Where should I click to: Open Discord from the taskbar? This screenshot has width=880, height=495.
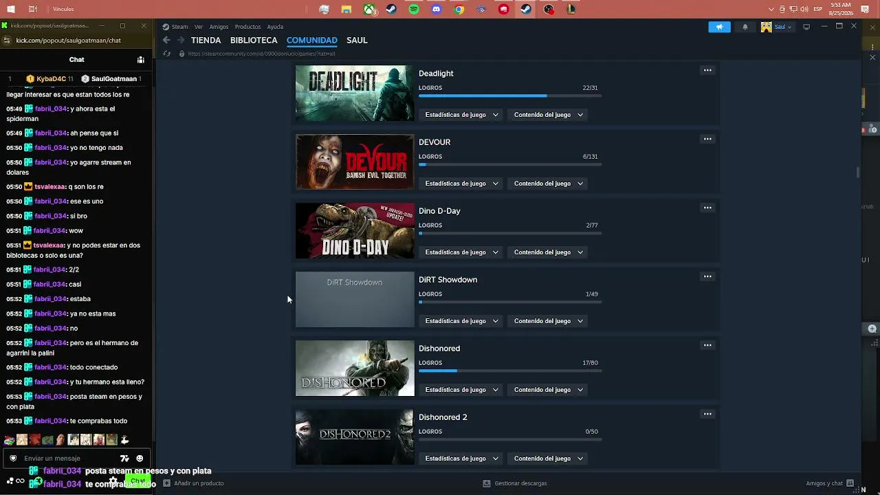point(437,10)
